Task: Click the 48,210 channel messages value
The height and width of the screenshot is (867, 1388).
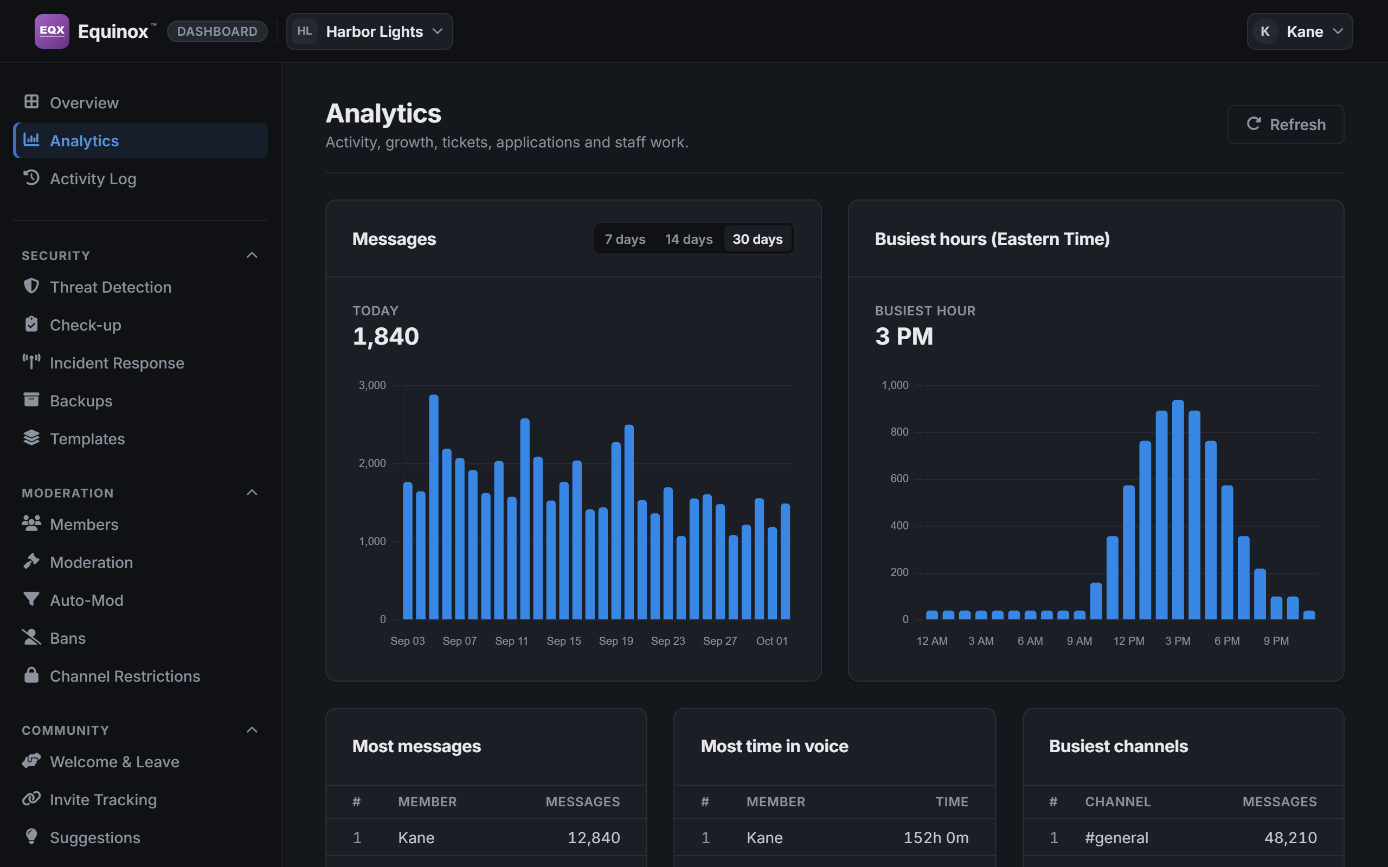Action: [1290, 837]
